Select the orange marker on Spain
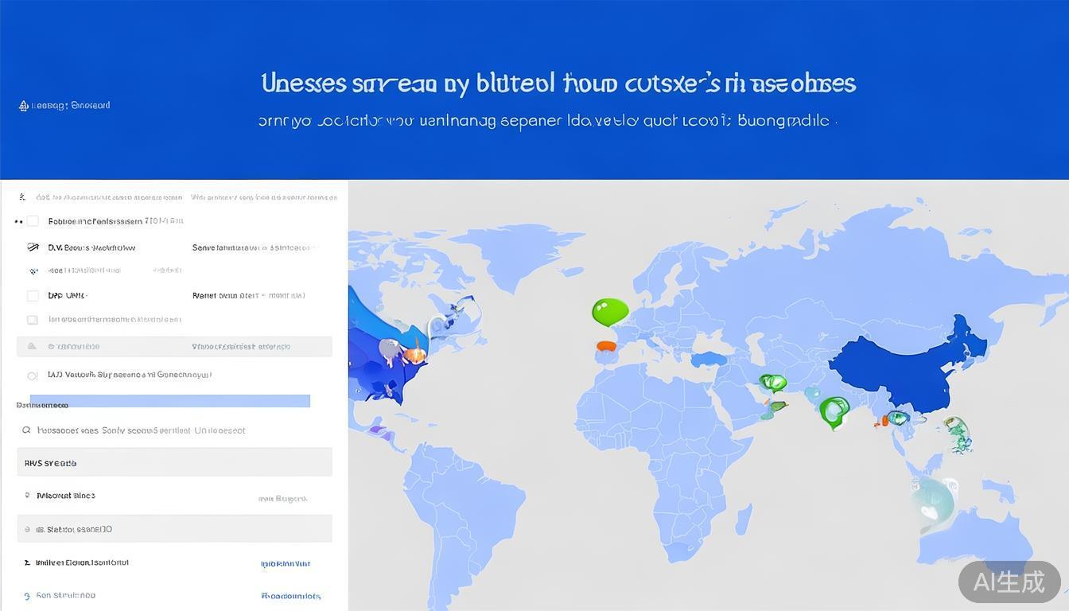Screen dimensions: 1069x611 pos(606,346)
